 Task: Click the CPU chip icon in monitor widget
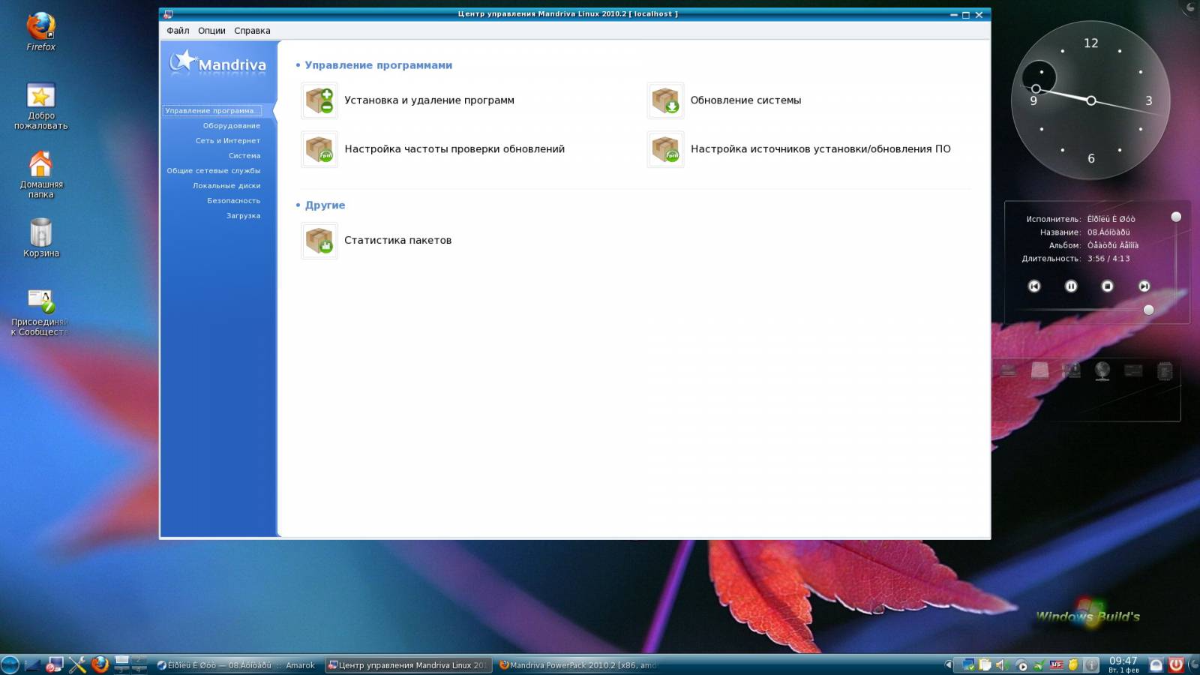tap(1165, 370)
